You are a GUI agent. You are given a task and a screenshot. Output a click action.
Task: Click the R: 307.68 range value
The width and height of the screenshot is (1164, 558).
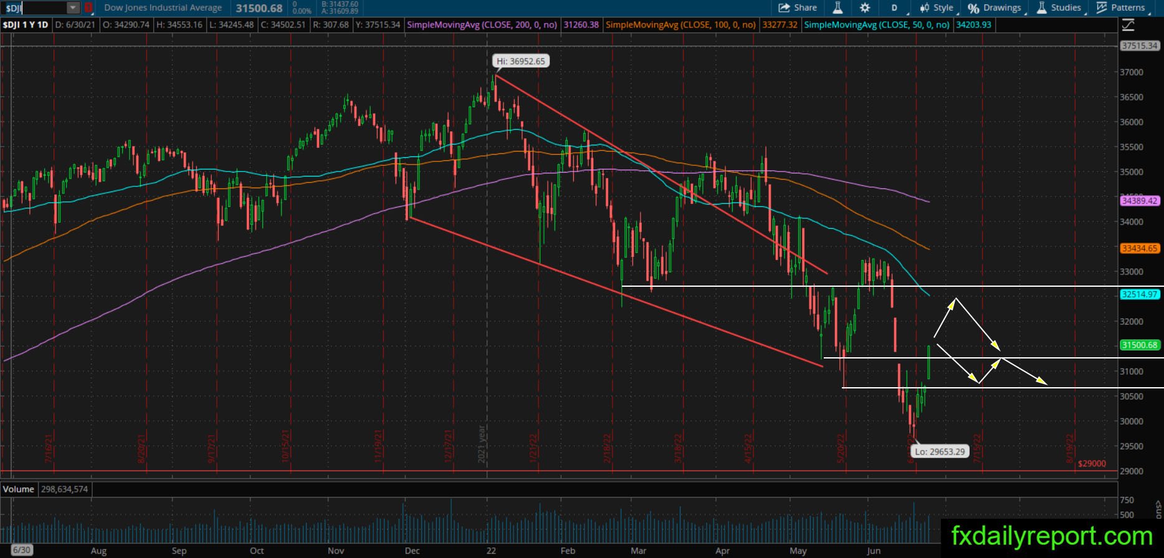click(332, 25)
